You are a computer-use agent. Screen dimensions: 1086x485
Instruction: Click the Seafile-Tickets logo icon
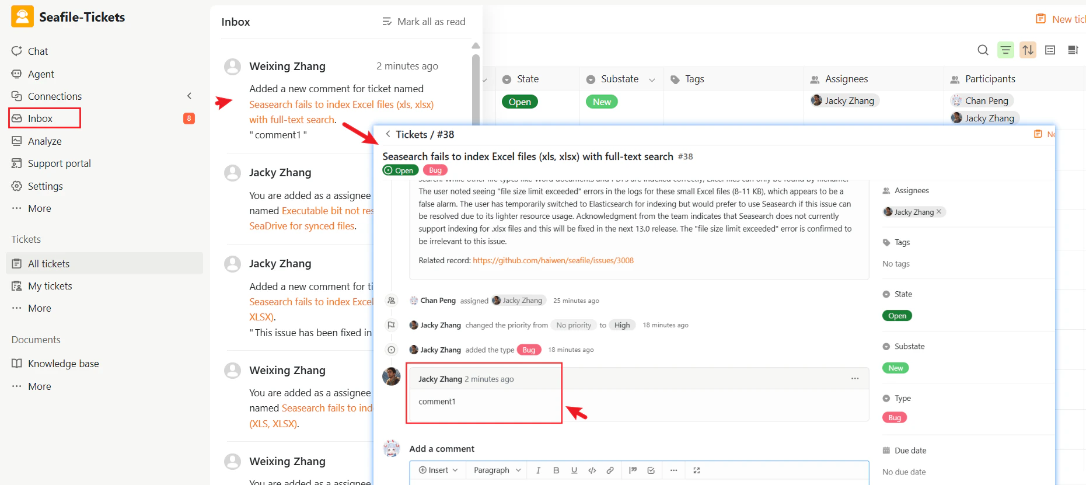[x=22, y=17]
